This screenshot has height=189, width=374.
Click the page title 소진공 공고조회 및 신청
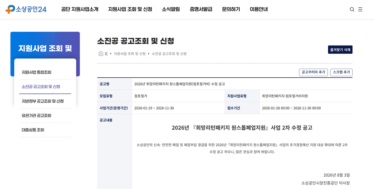pyautogui.click(x=136, y=41)
